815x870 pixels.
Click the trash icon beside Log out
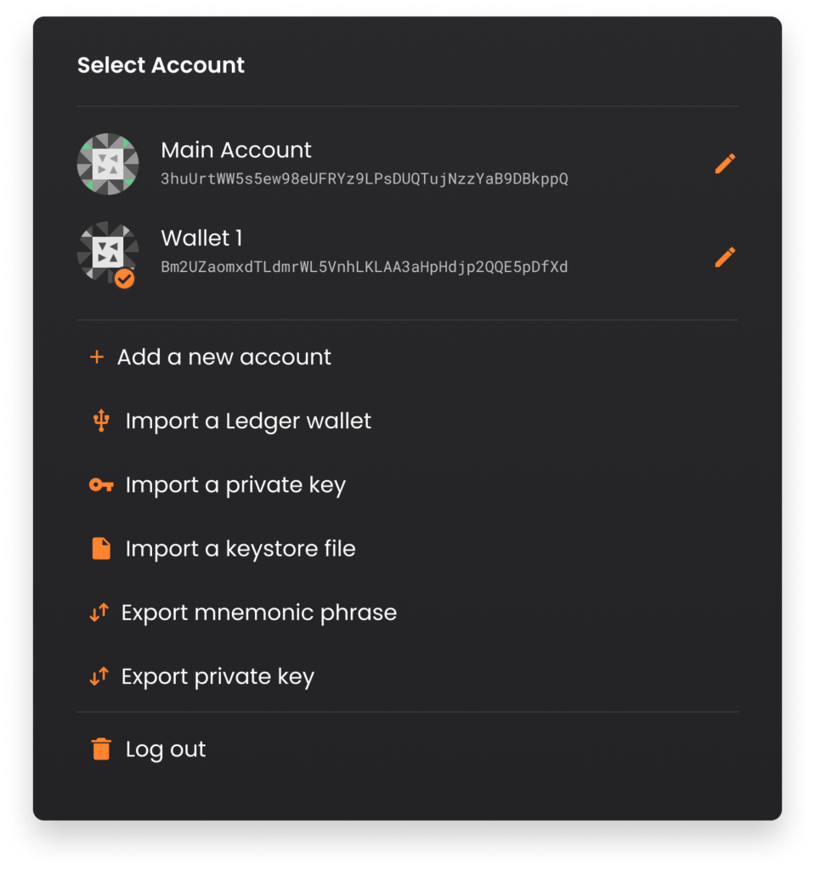pos(101,749)
